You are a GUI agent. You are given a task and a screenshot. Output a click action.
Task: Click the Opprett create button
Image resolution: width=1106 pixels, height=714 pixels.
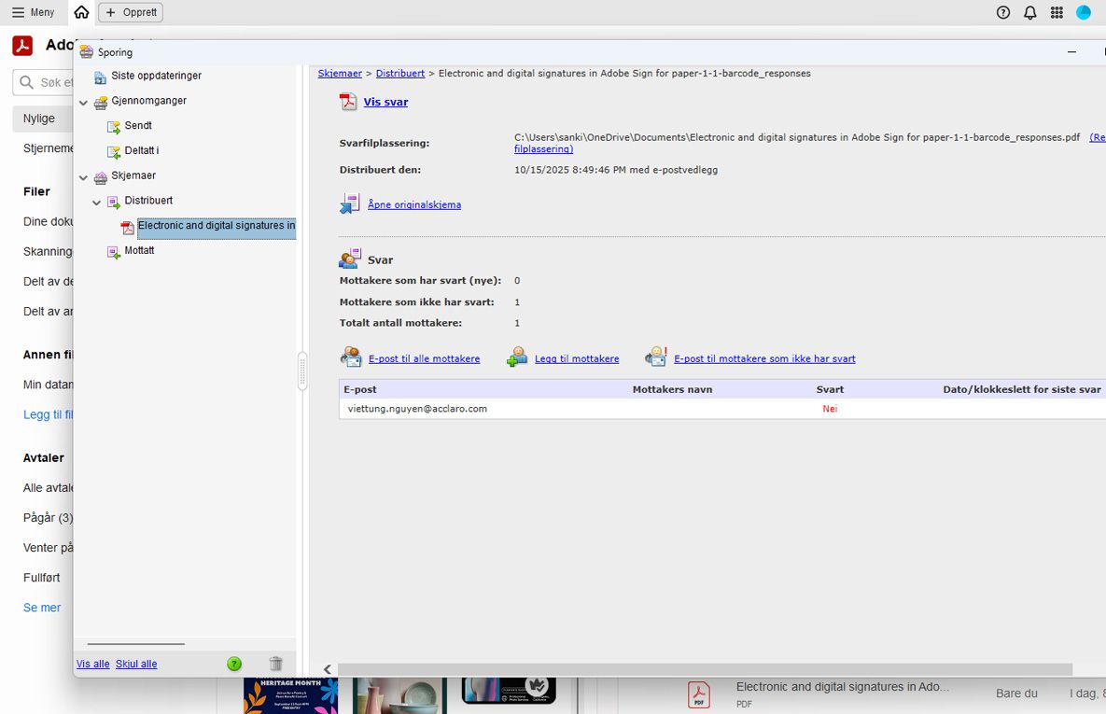[132, 12]
